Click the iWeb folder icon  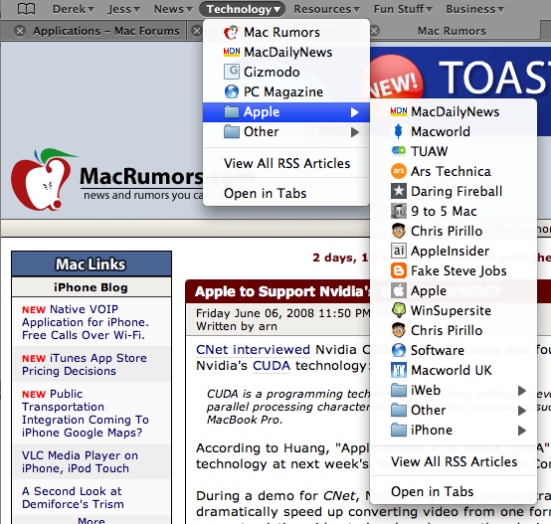click(x=399, y=390)
